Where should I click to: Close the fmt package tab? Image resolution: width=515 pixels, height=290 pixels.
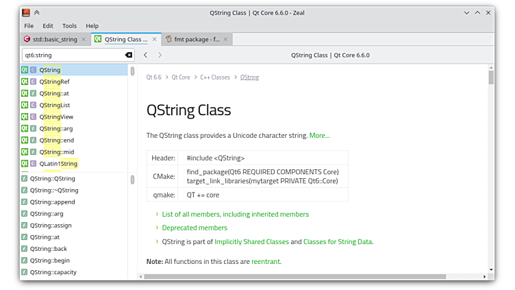tap(225, 40)
